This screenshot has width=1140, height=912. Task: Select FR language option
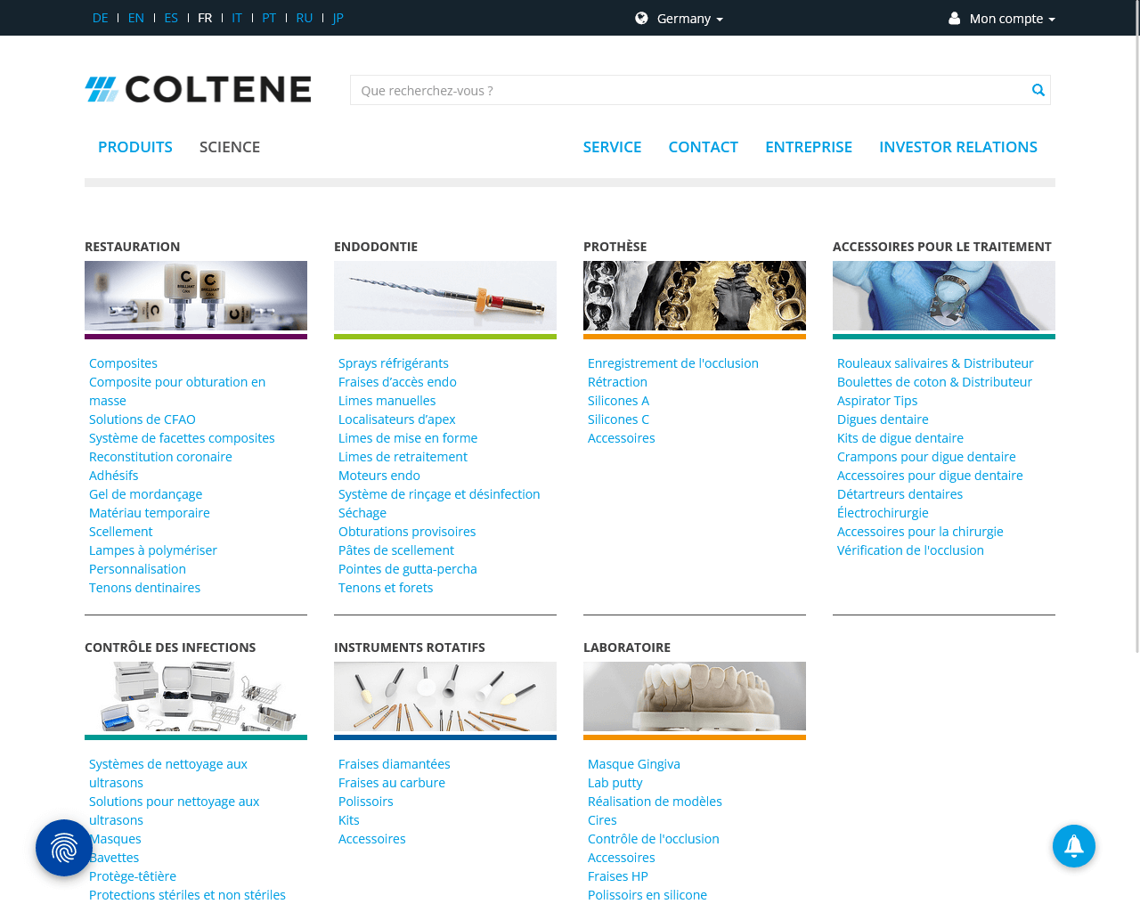tap(205, 18)
